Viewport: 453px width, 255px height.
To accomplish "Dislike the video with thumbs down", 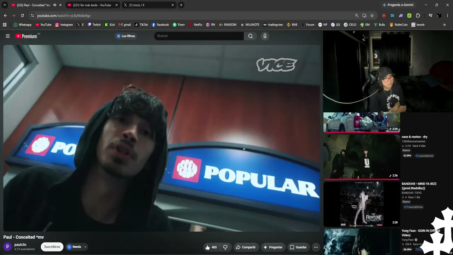I will coord(225,247).
